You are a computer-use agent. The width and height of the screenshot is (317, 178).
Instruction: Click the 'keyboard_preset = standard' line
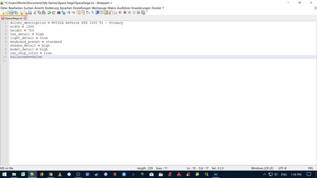(36, 42)
